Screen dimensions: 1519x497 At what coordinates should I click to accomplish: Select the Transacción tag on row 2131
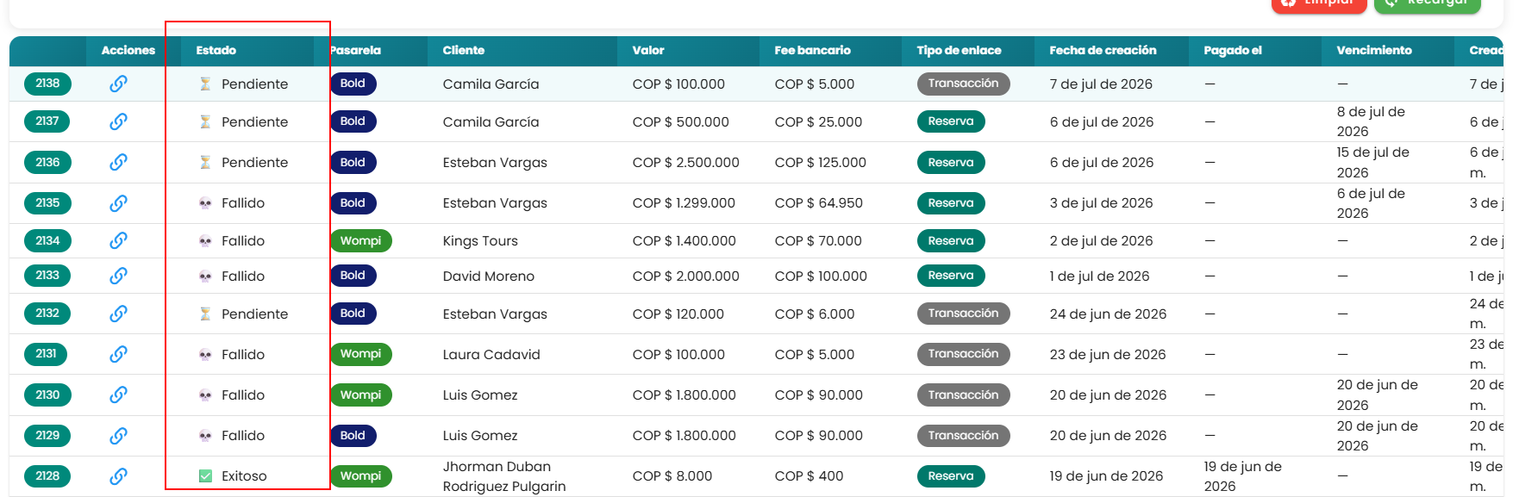(x=963, y=354)
